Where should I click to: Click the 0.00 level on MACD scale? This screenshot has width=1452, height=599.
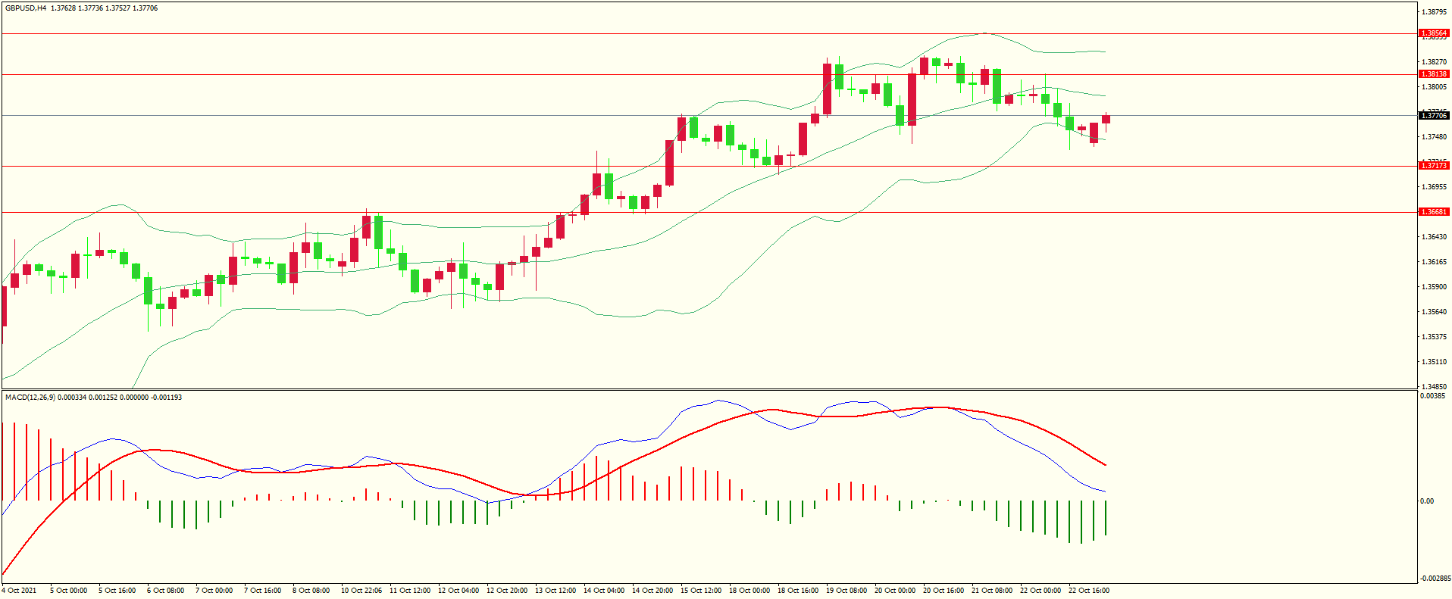(x=1426, y=501)
